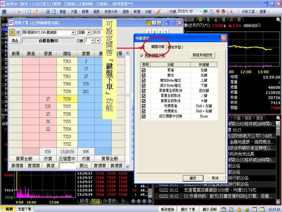Click the green checkmark status icon
The width and height of the screenshot is (282, 212).
pyautogui.click(x=247, y=209)
